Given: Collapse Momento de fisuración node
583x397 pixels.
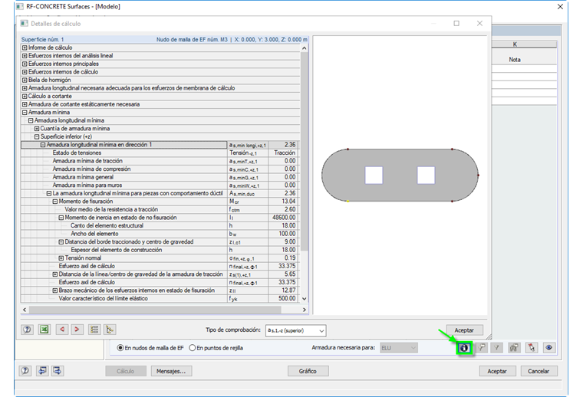Looking at the screenshot, I should click(55, 202).
